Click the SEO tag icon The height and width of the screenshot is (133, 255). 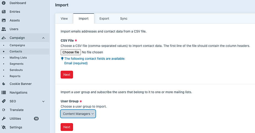click(4, 101)
